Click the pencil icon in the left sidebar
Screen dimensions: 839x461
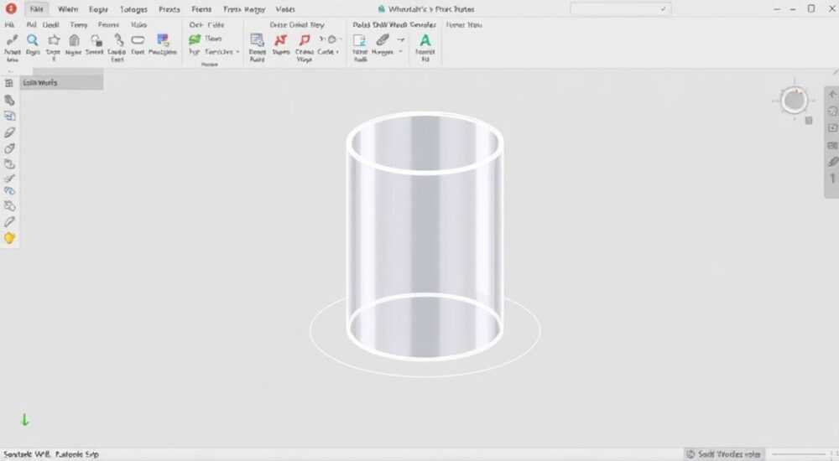9,222
